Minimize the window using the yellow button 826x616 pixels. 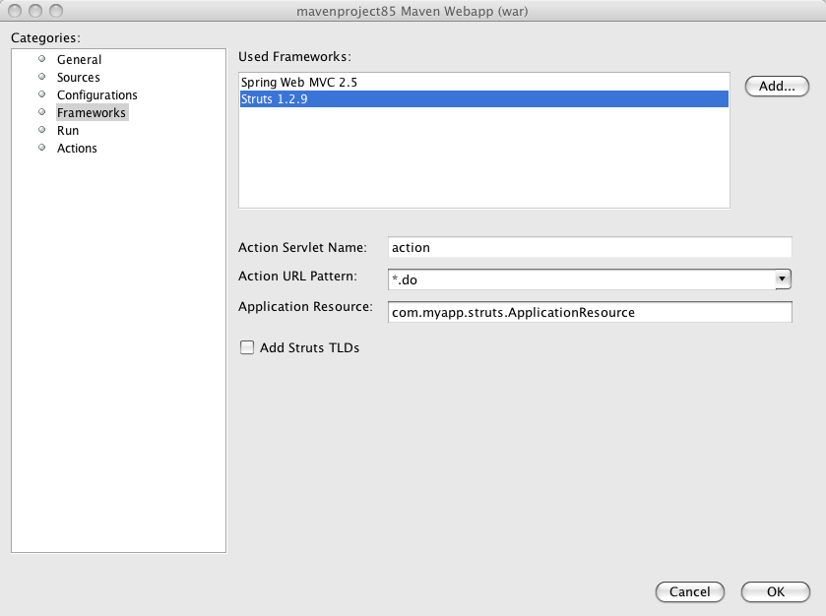coord(35,11)
